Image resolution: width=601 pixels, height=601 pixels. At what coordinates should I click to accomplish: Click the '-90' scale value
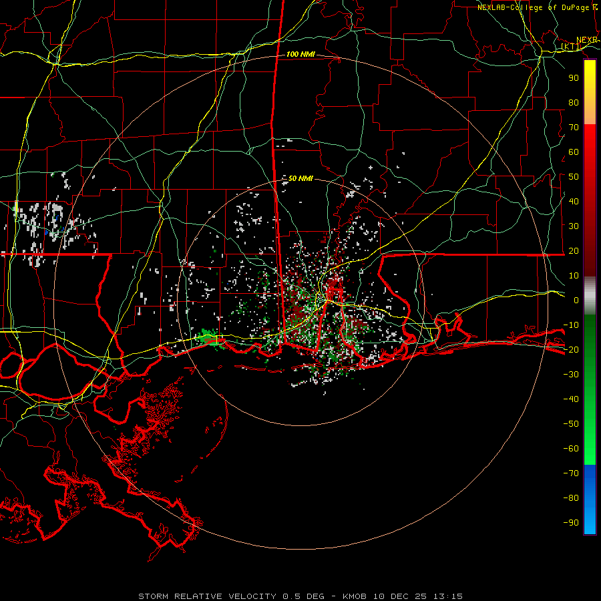tap(571, 523)
